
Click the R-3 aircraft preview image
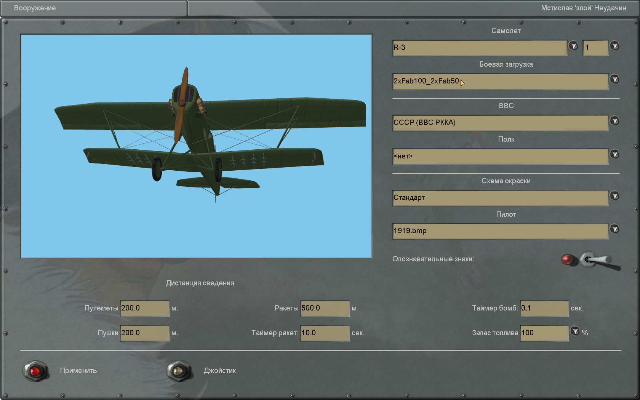(x=196, y=146)
